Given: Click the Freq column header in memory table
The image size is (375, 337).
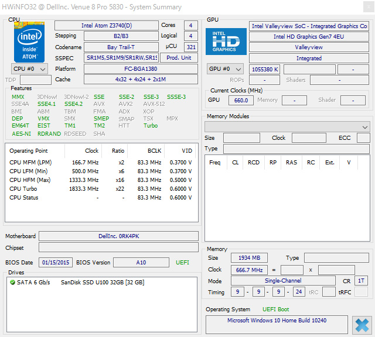Looking at the screenshot, I should pyautogui.click(x=214, y=162).
